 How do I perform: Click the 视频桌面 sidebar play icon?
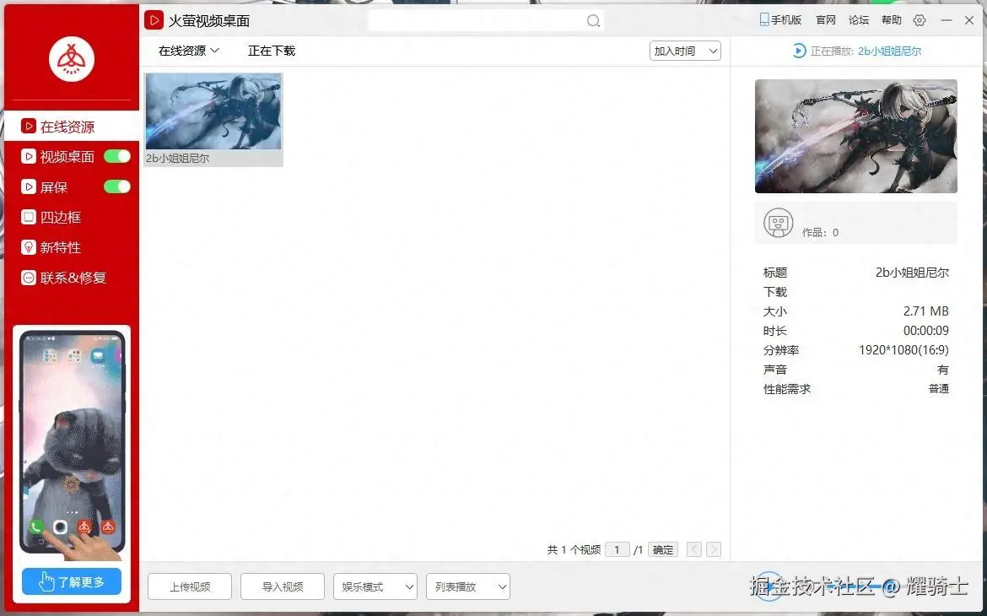click(29, 156)
